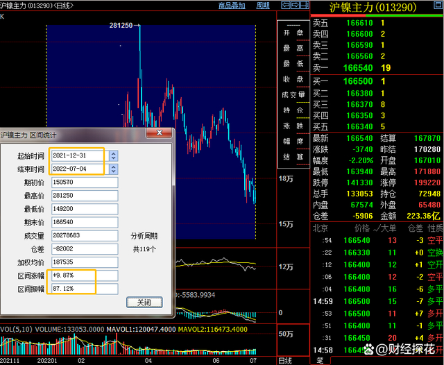Click the 最低价 field showing 149200

coord(85,209)
